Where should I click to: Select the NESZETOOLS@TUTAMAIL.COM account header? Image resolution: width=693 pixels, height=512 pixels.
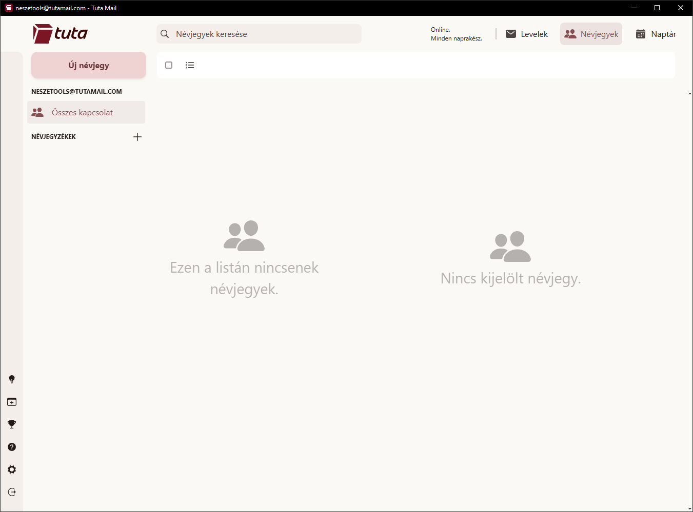click(76, 91)
